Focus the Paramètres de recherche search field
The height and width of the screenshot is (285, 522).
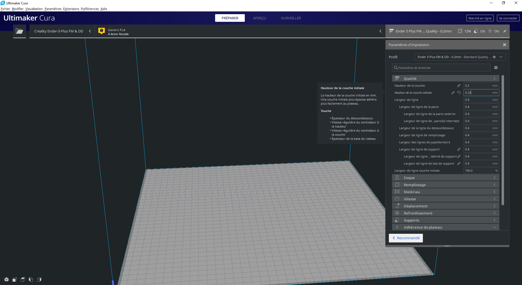441,68
